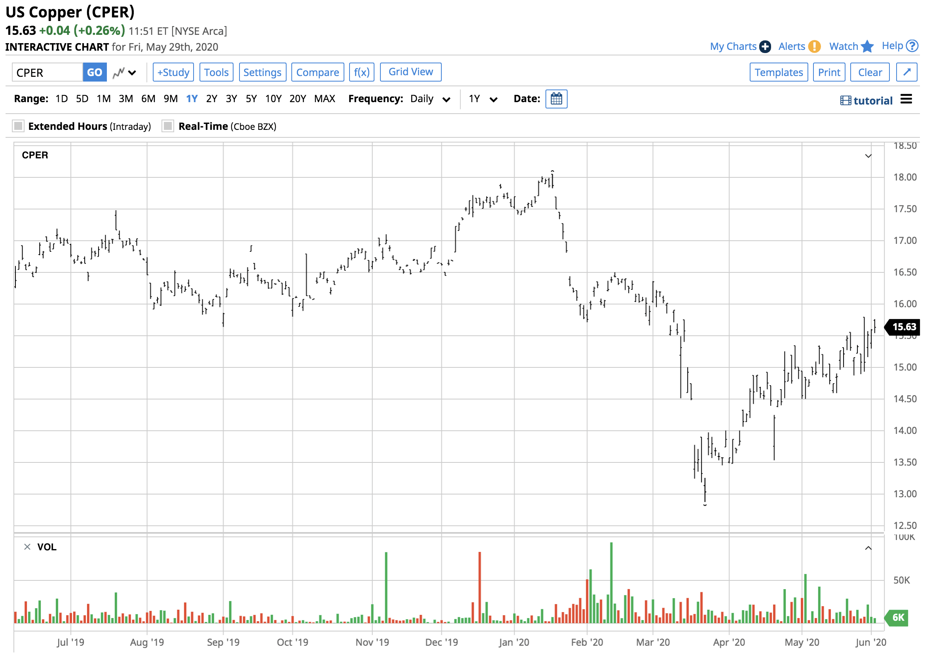Screen dimensions: 931x658
Task: Click the +Study button
Action: click(x=173, y=72)
